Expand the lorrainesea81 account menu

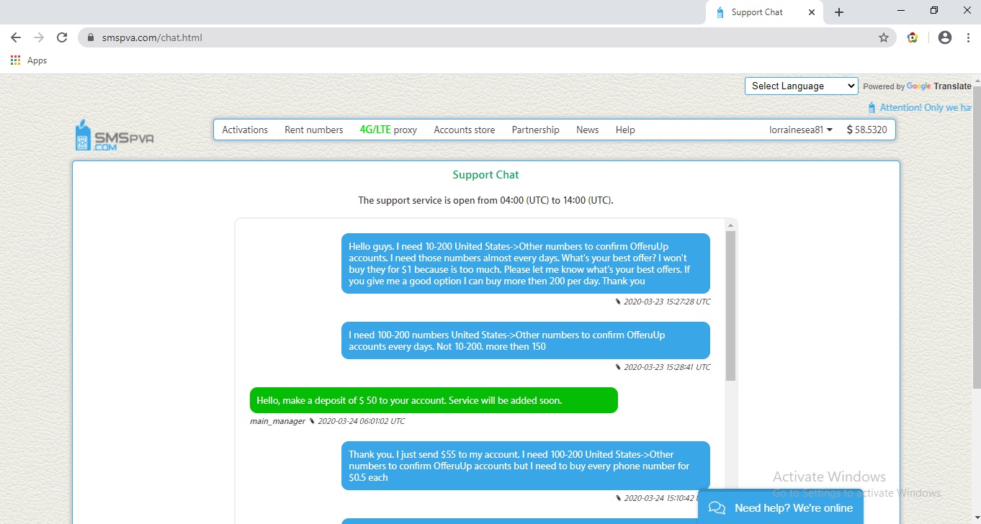tap(801, 130)
